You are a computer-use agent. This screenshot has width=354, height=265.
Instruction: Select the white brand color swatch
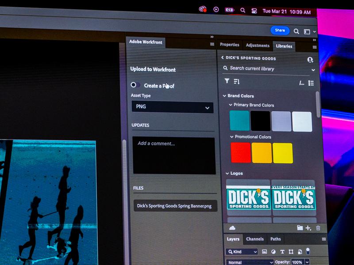302,122
